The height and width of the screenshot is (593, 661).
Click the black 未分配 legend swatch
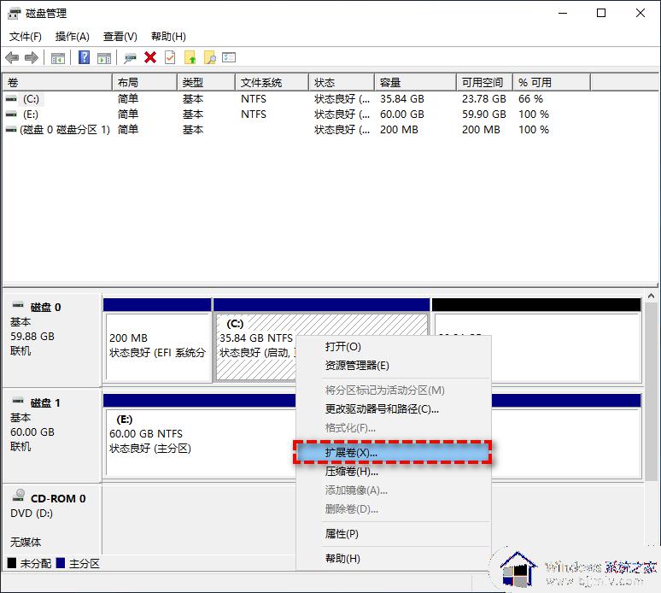[12, 563]
